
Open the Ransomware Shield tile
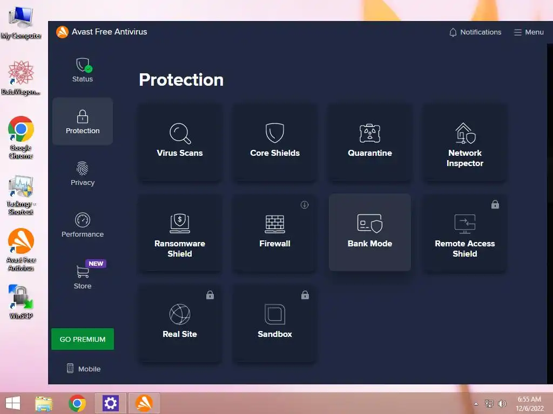[179, 232]
